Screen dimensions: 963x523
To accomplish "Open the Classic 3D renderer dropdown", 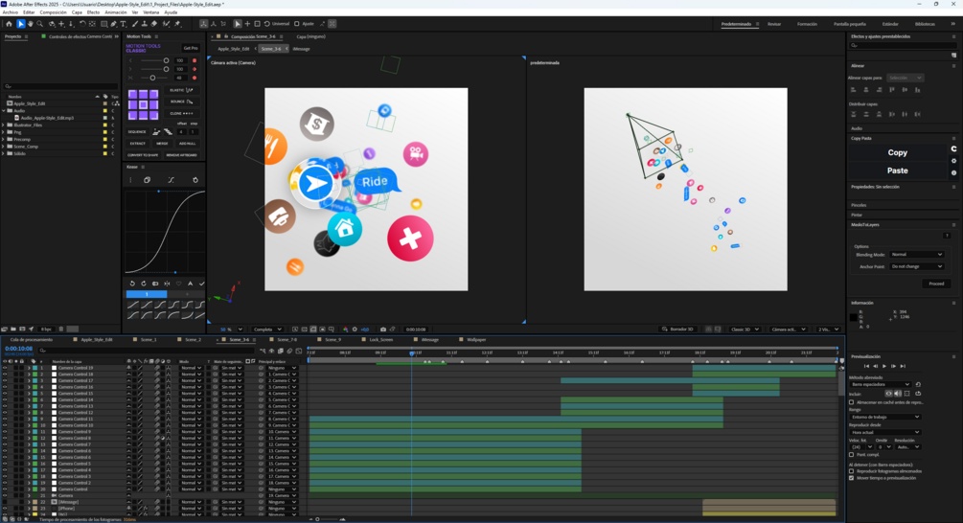I will point(745,330).
